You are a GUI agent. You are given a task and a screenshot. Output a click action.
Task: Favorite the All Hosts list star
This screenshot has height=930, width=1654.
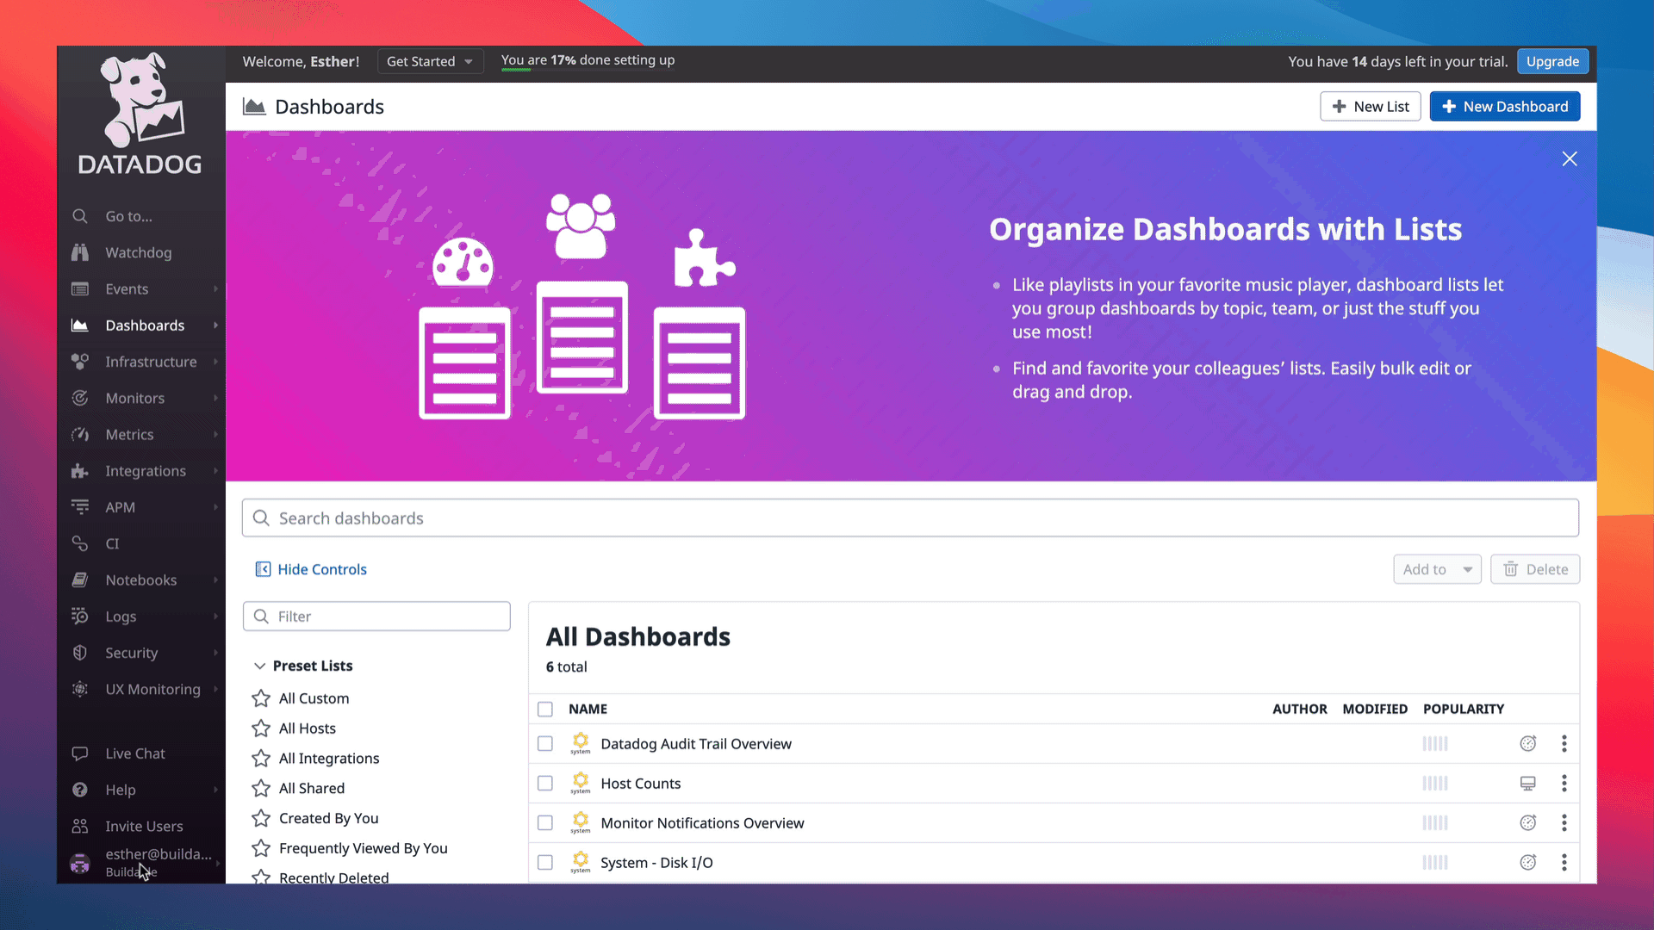261,728
